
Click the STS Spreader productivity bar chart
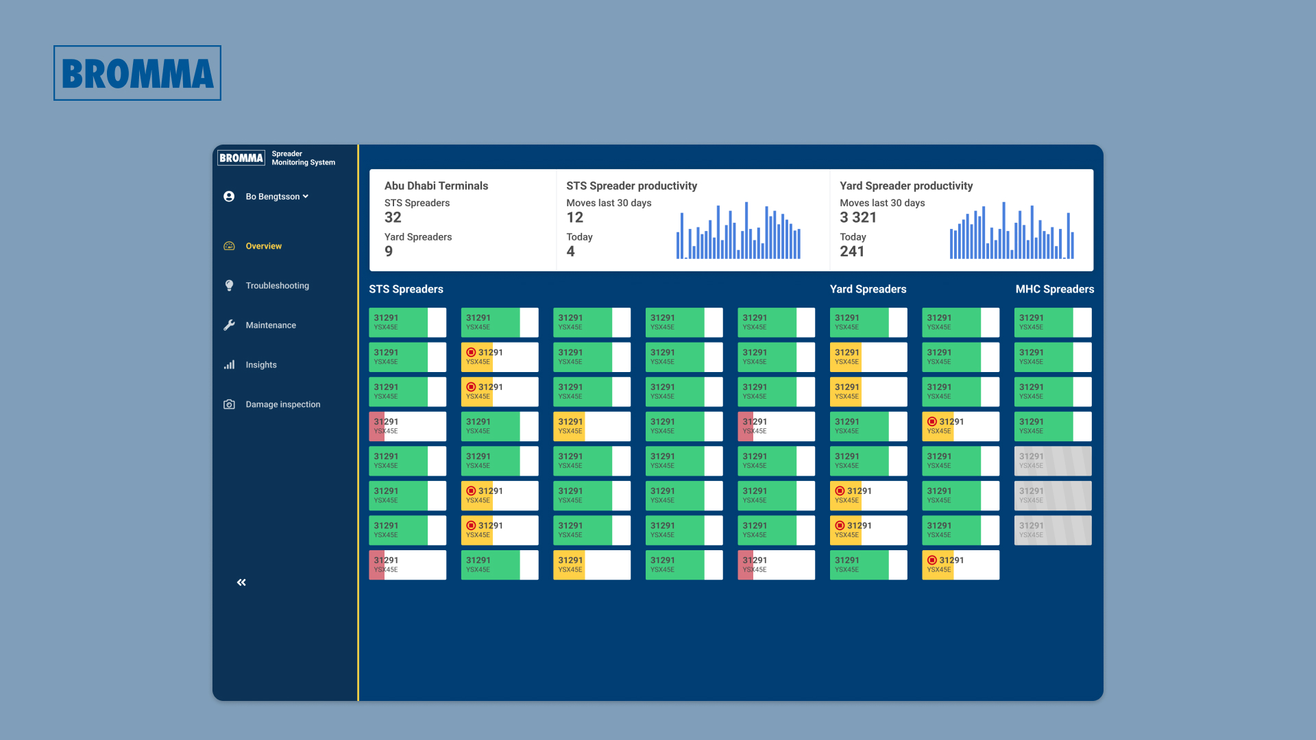click(738, 230)
